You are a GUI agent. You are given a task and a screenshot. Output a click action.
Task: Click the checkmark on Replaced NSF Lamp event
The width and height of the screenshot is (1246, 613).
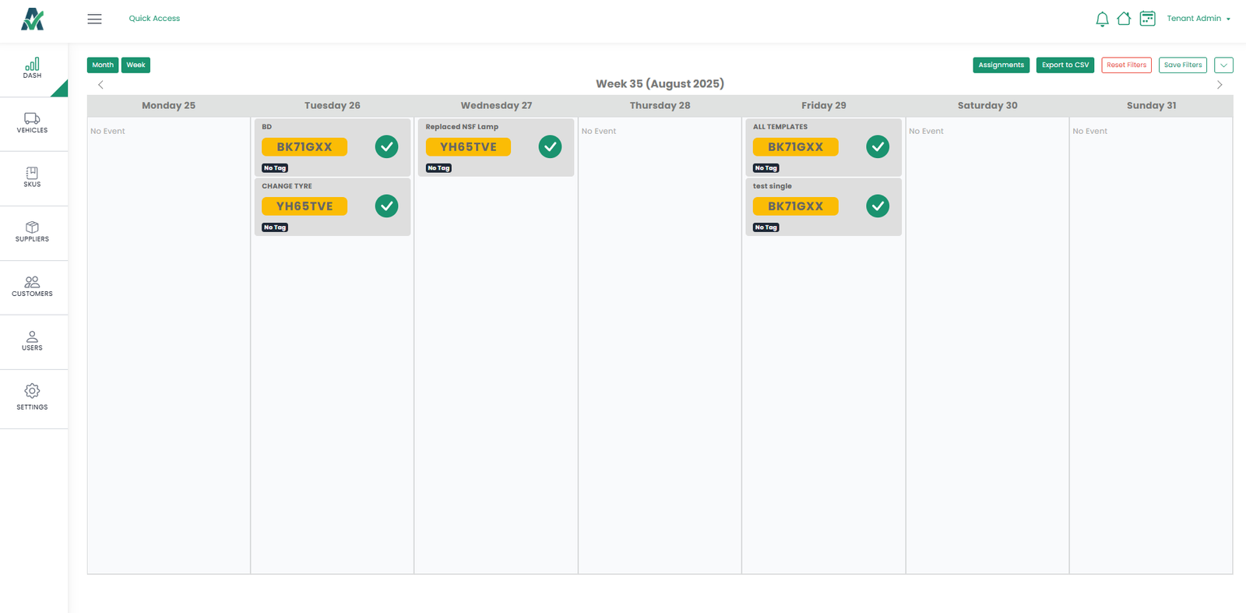click(x=550, y=146)
